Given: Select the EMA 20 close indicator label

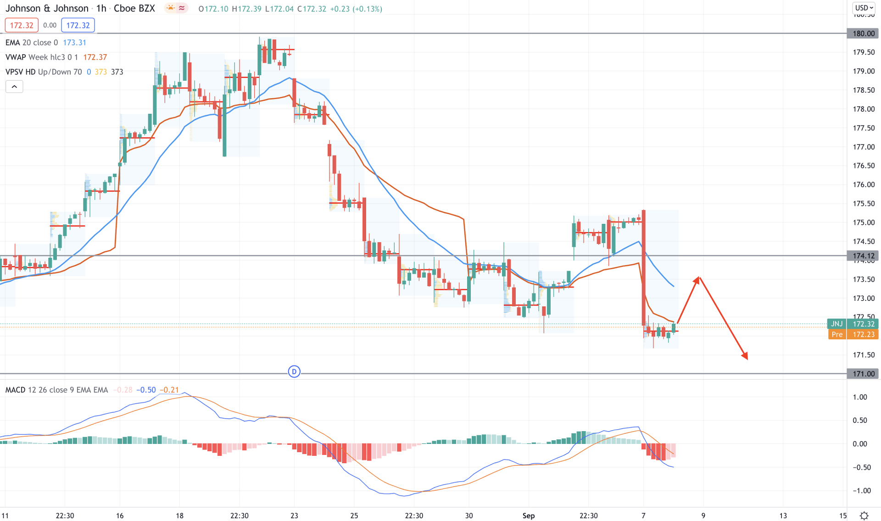Looking at the screenshot, I should [32, 43].
